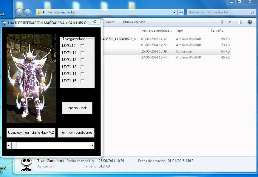
Task: Change view using the view icon
Action: pos(223,22)
